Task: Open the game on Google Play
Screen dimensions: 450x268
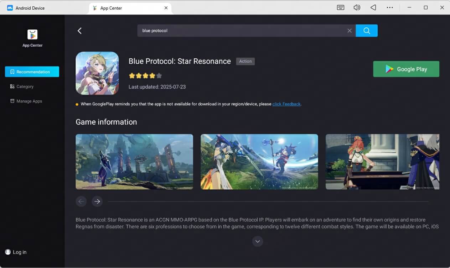Action: (x=406, y=69)
